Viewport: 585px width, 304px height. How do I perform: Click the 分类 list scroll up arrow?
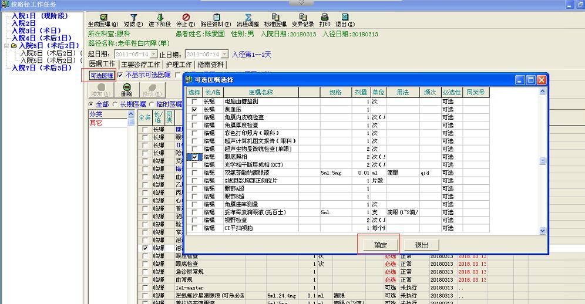click(131, 114)
